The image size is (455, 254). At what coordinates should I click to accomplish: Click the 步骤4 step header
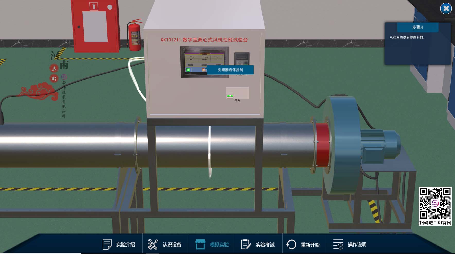pos(417,27)
